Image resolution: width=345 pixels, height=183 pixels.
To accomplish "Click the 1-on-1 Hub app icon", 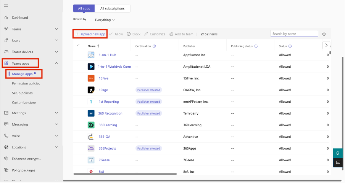I will click(91, 55).
